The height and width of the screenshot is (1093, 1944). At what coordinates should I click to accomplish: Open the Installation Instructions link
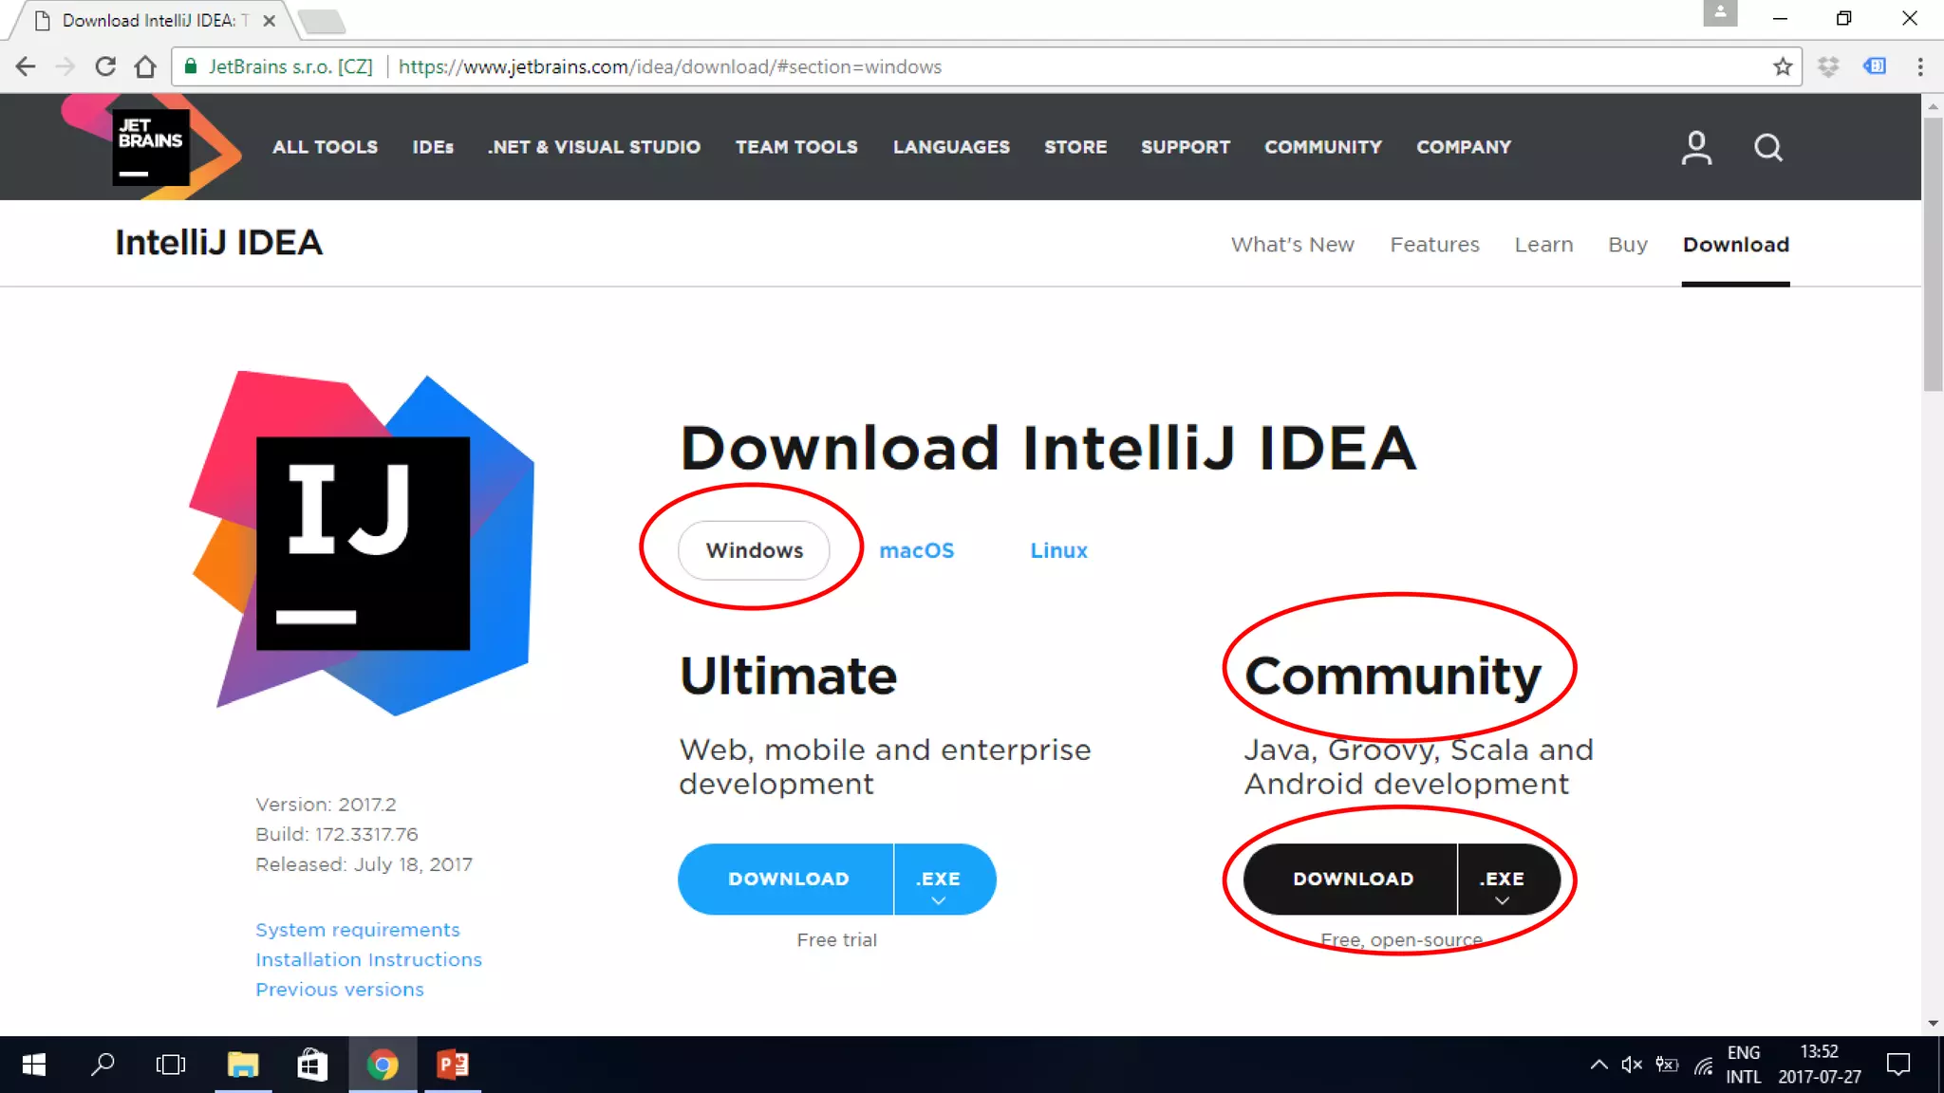(368, 959)
